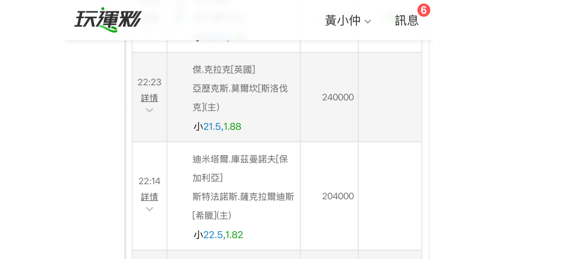561x259 pixels.
Task: Select the 240000 amount cell
Action: click(338, 98)
